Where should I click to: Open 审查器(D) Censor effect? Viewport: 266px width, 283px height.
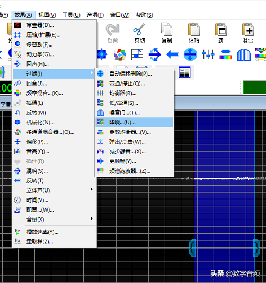click(x=54, y=25)
